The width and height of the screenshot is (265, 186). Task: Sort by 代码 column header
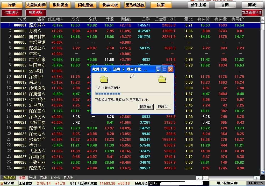22,19
